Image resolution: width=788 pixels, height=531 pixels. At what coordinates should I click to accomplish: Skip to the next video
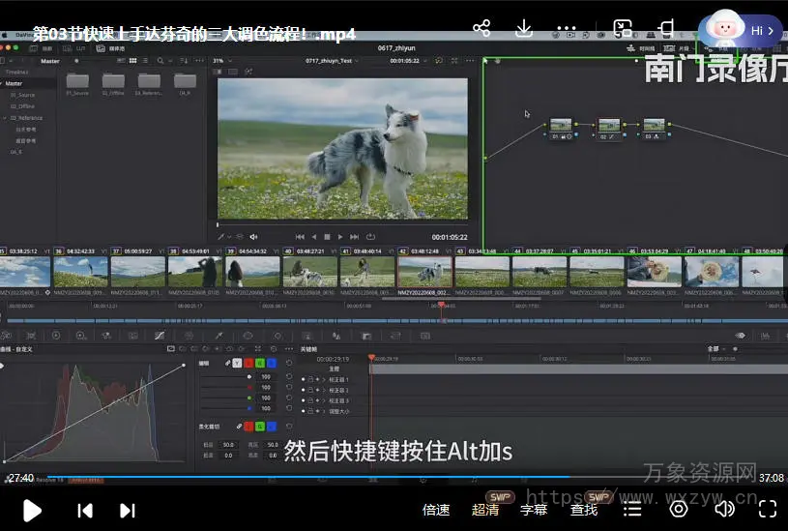[x=127, y=510]
